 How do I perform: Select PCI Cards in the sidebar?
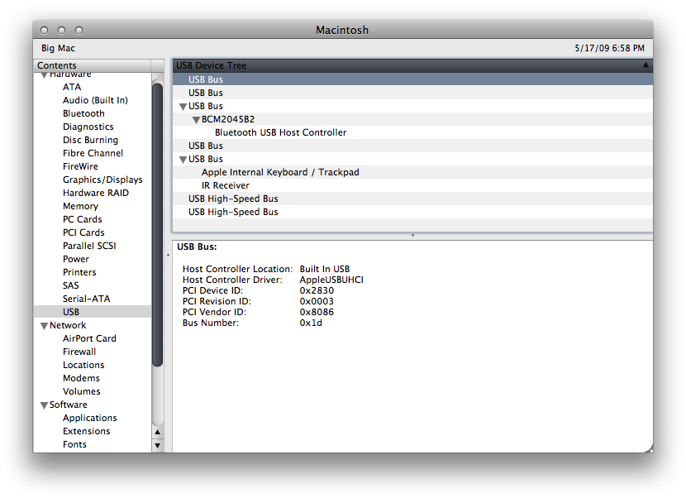point(83,232)
